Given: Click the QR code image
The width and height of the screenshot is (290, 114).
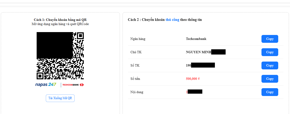Looking at the screenshot, I should 60,56.
